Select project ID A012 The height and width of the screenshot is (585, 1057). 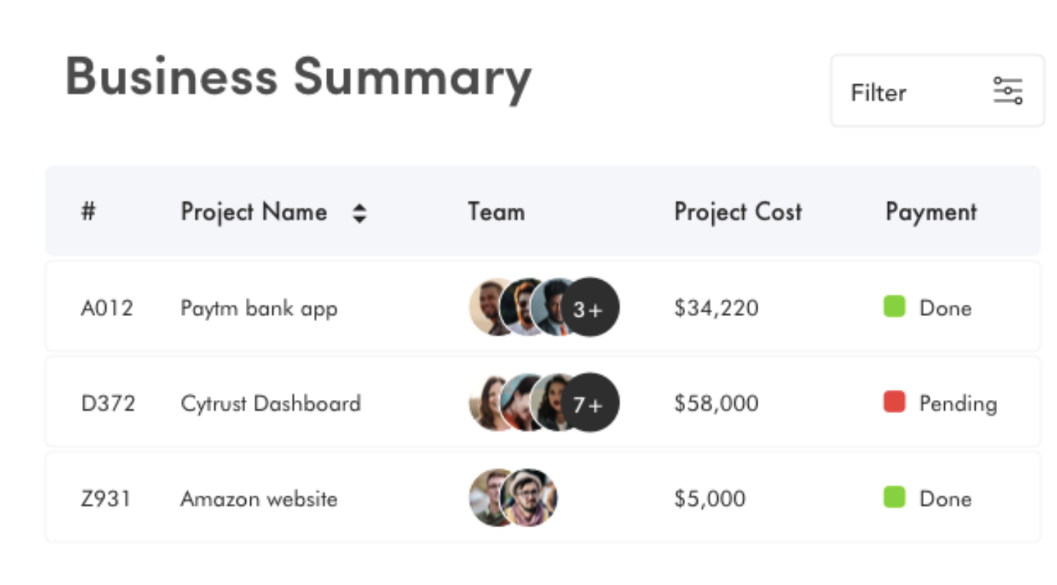[107, 308]
